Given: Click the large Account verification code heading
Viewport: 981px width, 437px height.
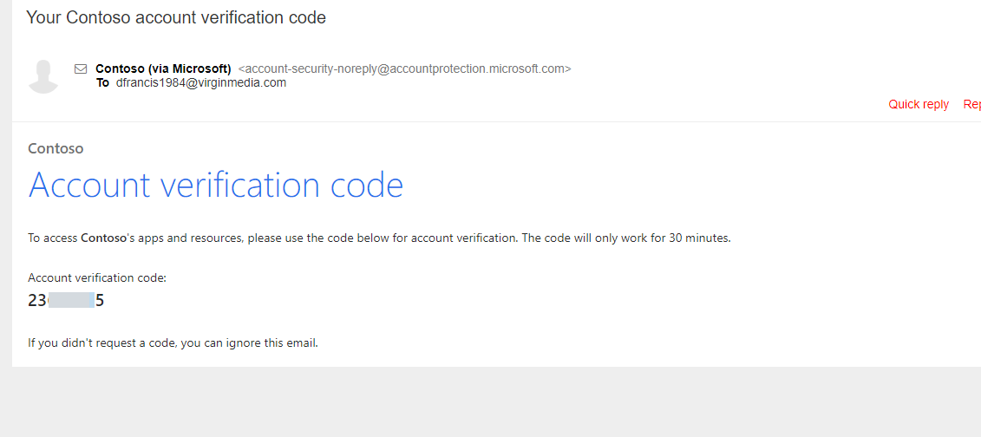Looking at the screenshot, I should pos(216,185).
